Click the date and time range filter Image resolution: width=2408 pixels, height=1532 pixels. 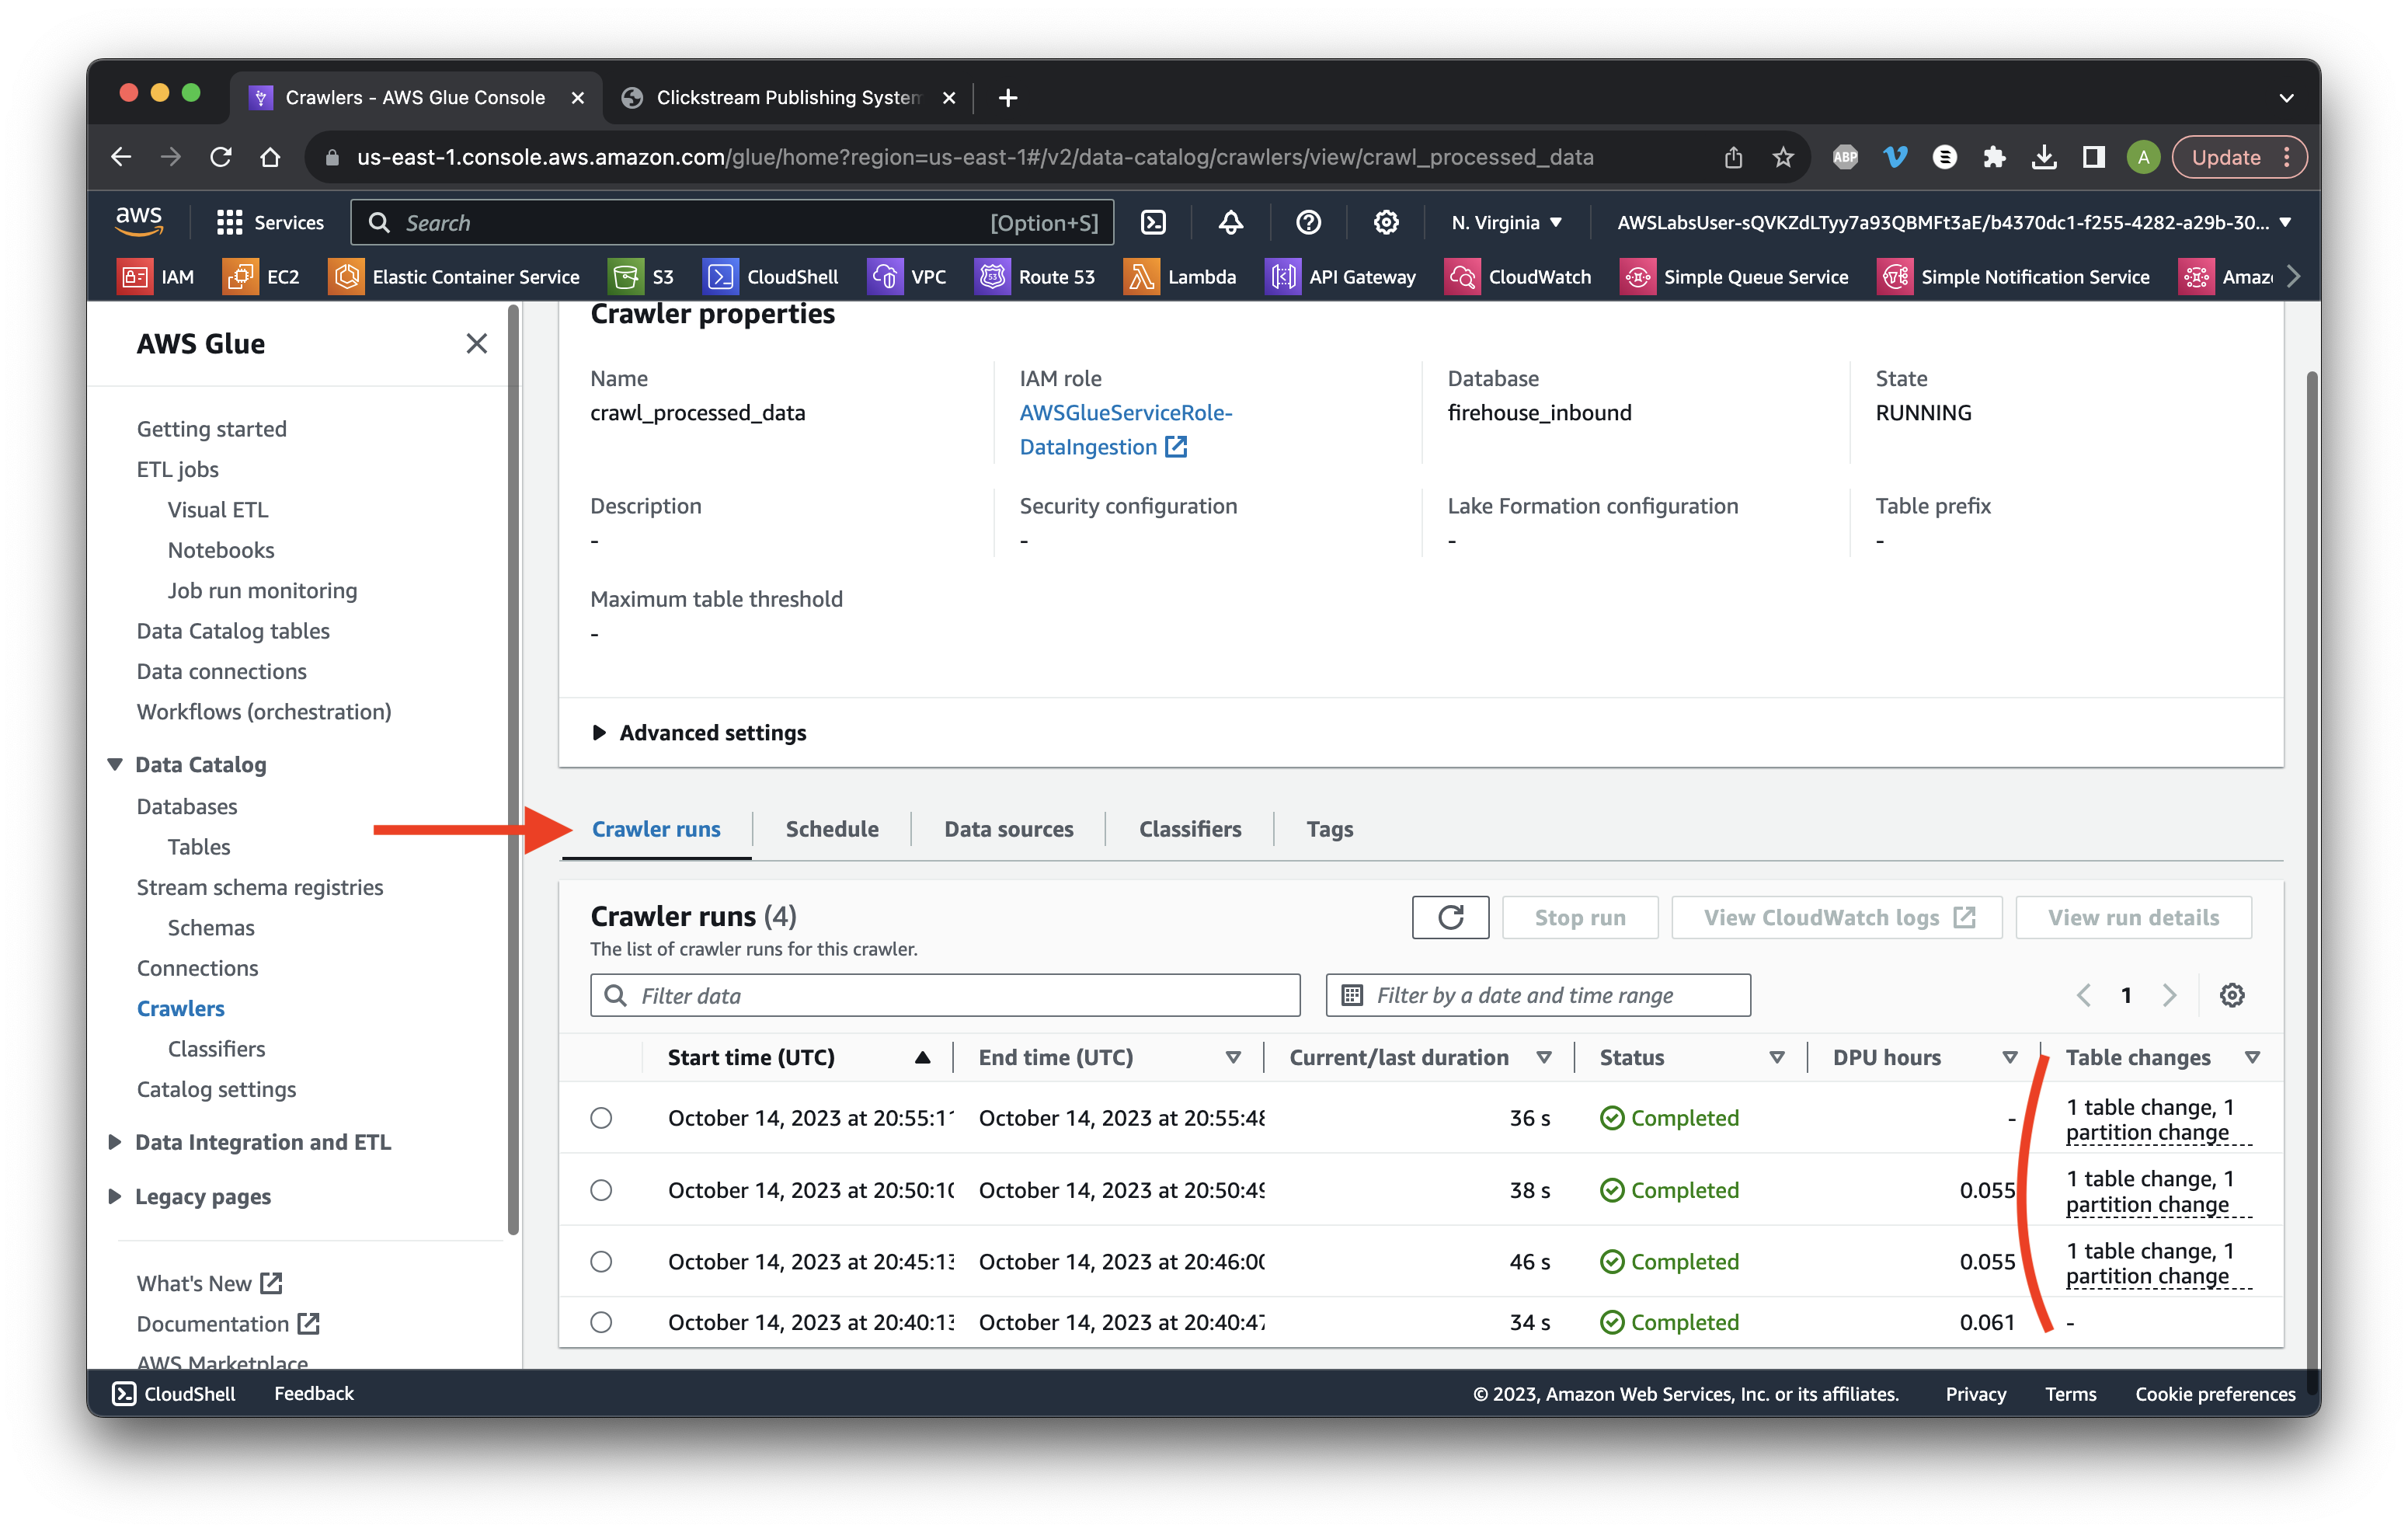tap(1538, 995)
